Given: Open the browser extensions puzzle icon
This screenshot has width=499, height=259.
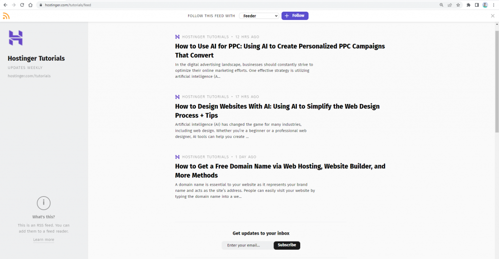Looking at the screenshot, I should tap(469, 5).
